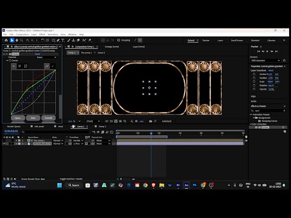Toggle Scale stopwatch
The width and height of the screenshot is (291, 218).
(x=254, y=82)
